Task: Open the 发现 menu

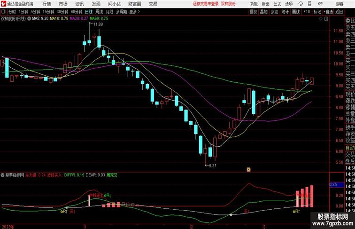Action: coord(96,4)
